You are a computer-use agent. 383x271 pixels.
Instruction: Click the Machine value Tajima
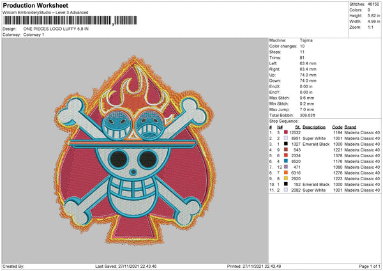pos(306,40)
